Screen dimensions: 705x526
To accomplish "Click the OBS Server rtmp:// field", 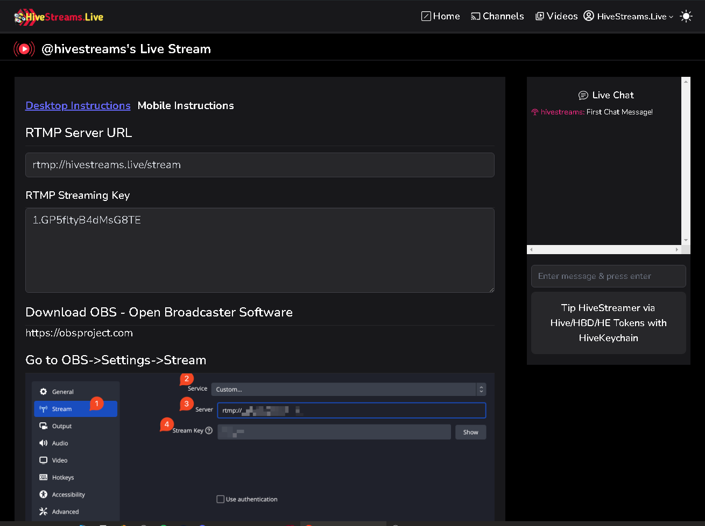I will [x=351, y=410].
